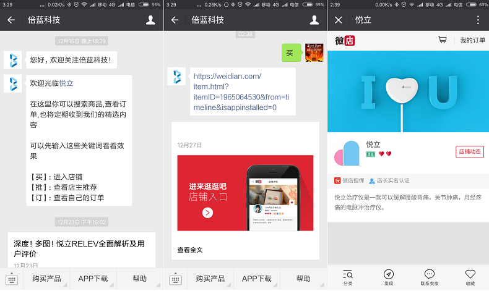Click the 微店 logo
Screen dimensions: 489x291
pyautogui.click(x=345, y=40)
